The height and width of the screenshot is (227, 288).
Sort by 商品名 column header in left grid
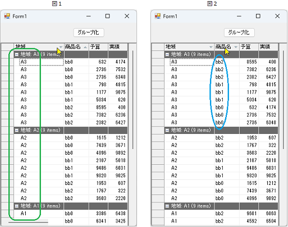[x=76, y=47]
